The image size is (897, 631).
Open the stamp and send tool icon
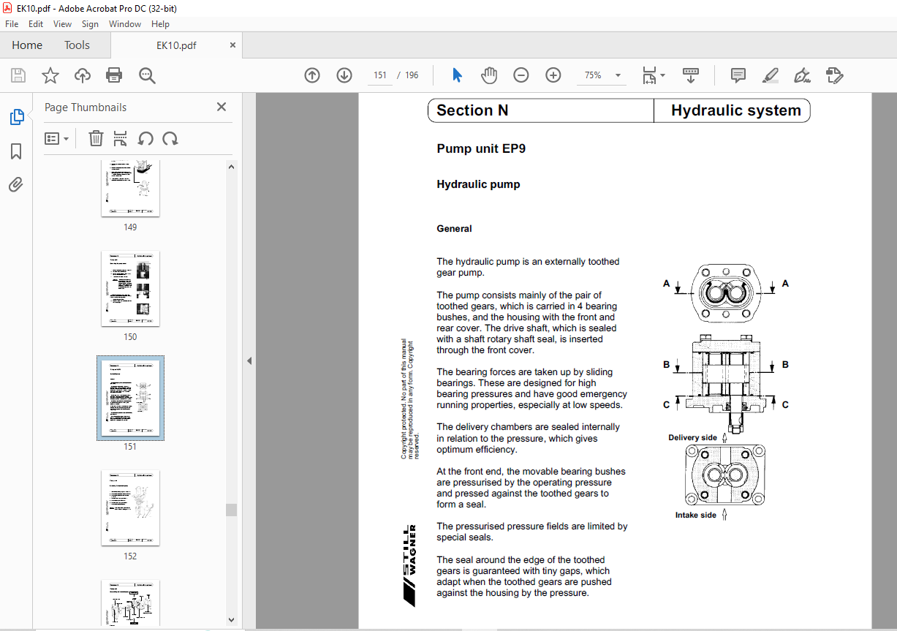[x=835, y=75]
